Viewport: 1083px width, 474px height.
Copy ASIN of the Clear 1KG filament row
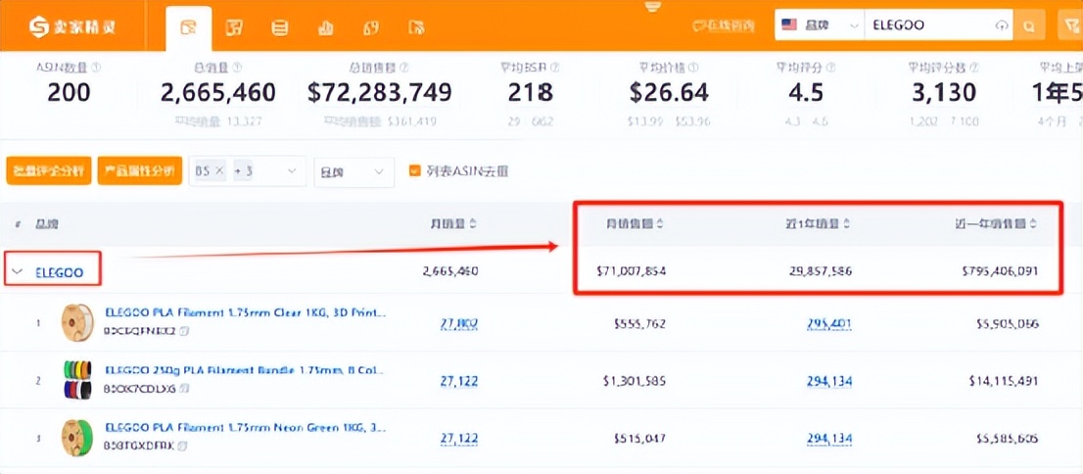tap(184, 331)
